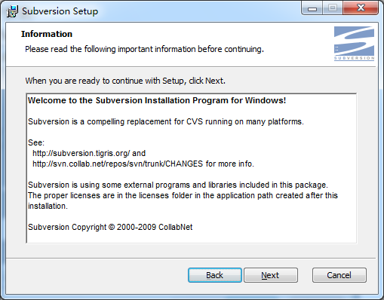Click the external programs and libraries sentence
384x300 pixels.
[x=178, y=185]
